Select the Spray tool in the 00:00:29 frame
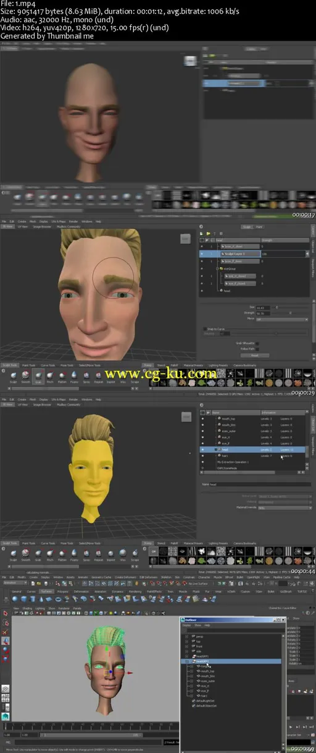This screenshot has height=753, width=316. [x=86, y=375]
